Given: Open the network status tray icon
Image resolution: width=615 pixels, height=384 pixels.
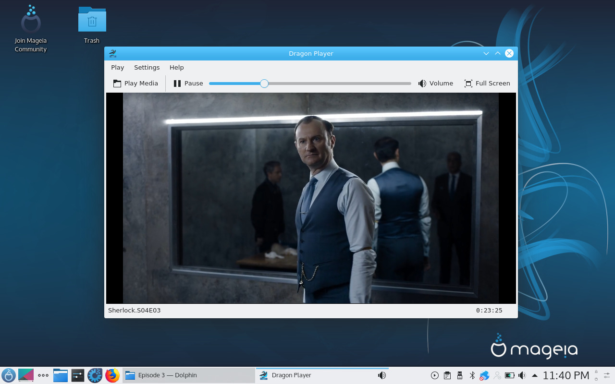Looking at the screenshot, I should [x=484, y=375].
